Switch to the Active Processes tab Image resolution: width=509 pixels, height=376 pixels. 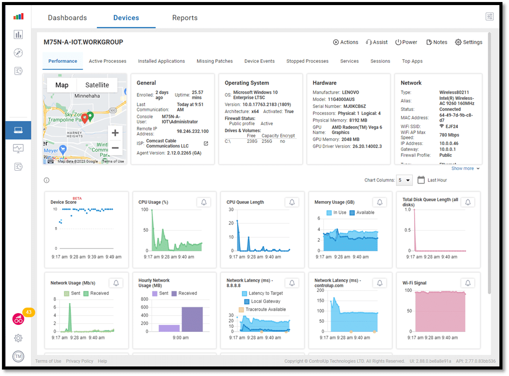[x=107, y=61]
